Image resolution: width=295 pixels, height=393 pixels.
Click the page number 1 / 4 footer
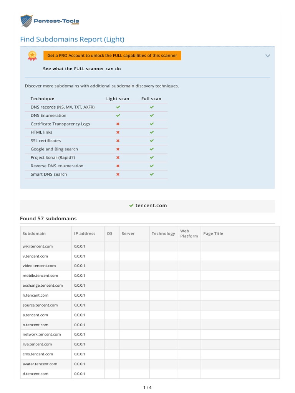tap(147, 388)
